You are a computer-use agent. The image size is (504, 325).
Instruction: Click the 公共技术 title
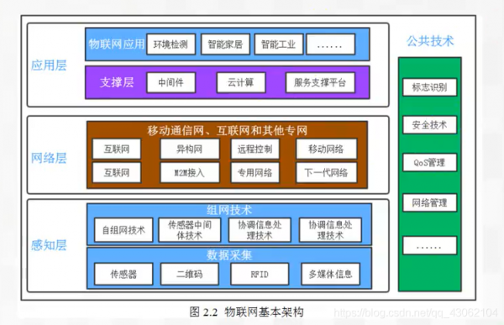pyautogui.click(x=430, y=41)
